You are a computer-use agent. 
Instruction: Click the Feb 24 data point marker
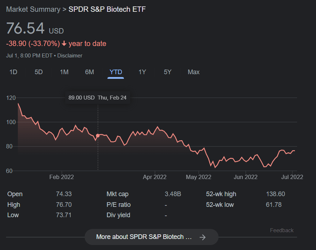98,136
